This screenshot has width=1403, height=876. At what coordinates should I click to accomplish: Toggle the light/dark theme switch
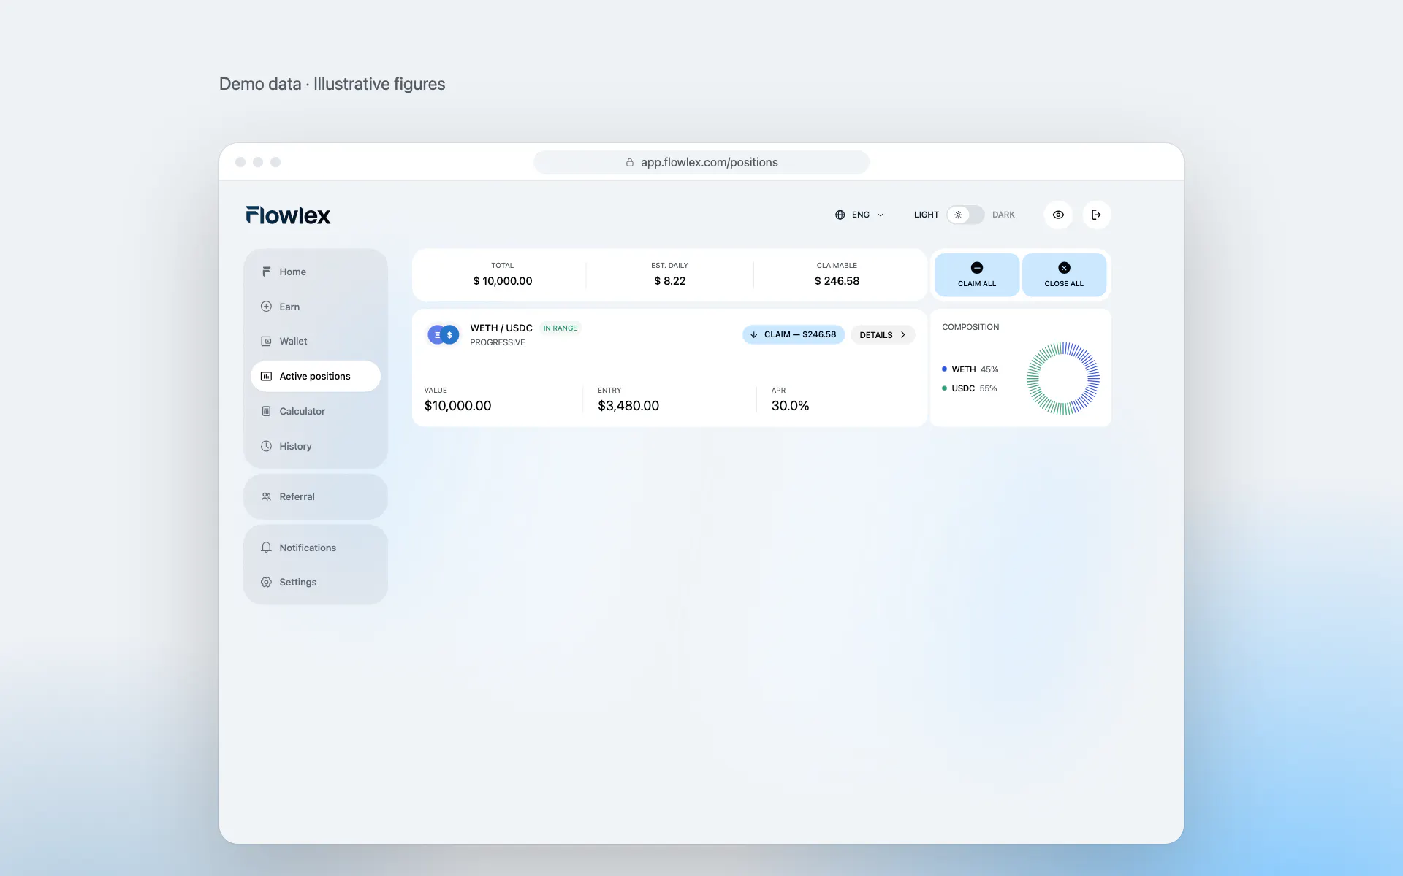(x=965, y=215)
